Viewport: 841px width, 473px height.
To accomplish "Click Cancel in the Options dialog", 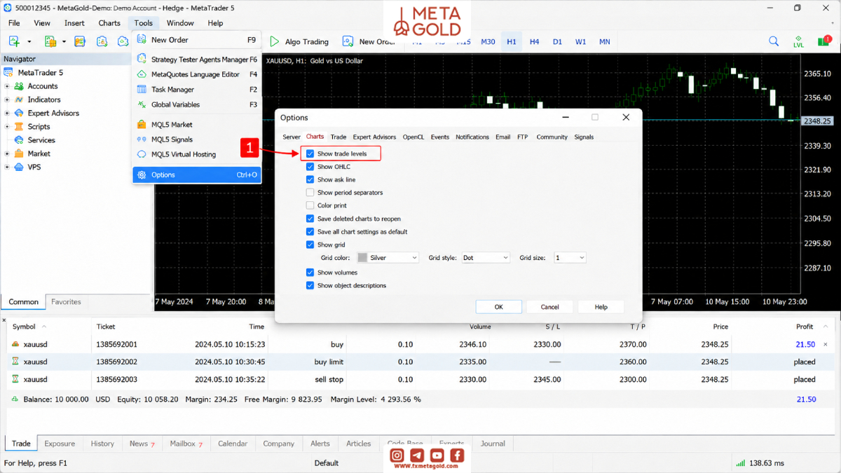I will 550,307.
